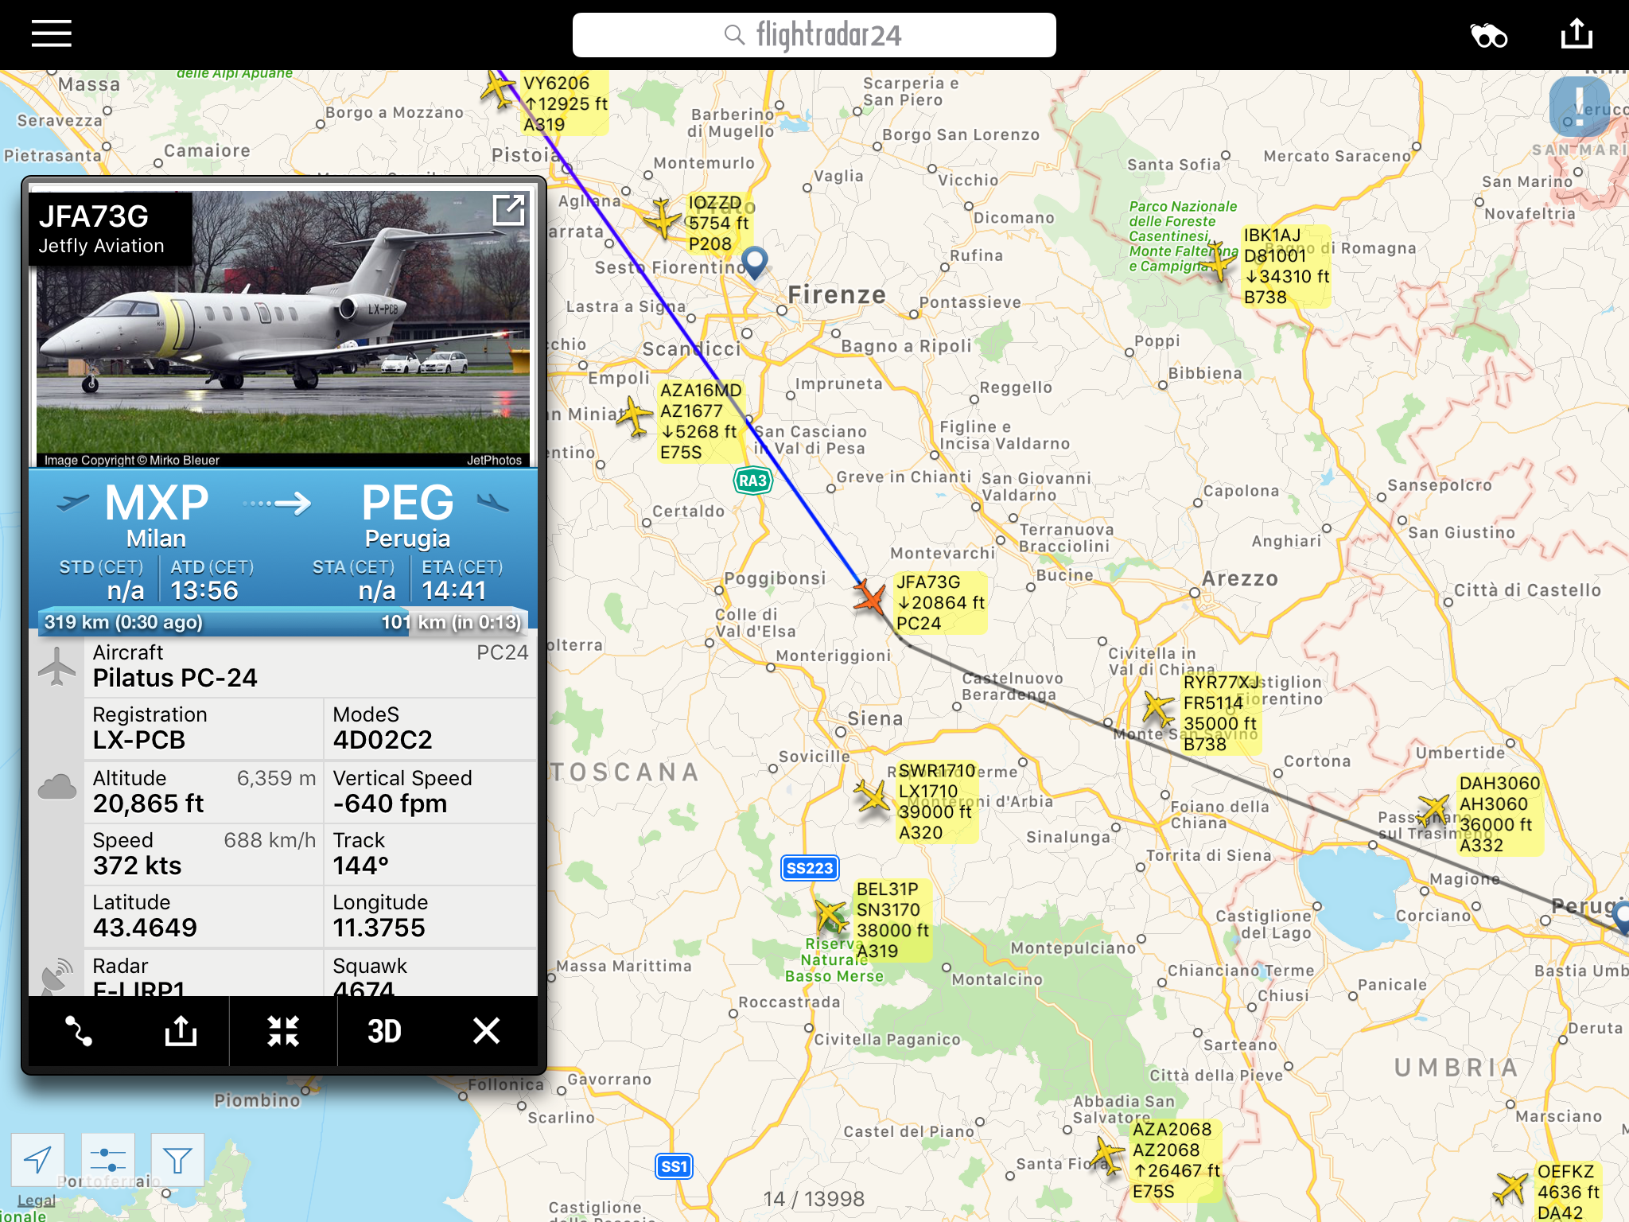Viewport: 1629px width, 1222px height.
Task: Open map settings sliders icon
Action: click(x=107, y=1160)
